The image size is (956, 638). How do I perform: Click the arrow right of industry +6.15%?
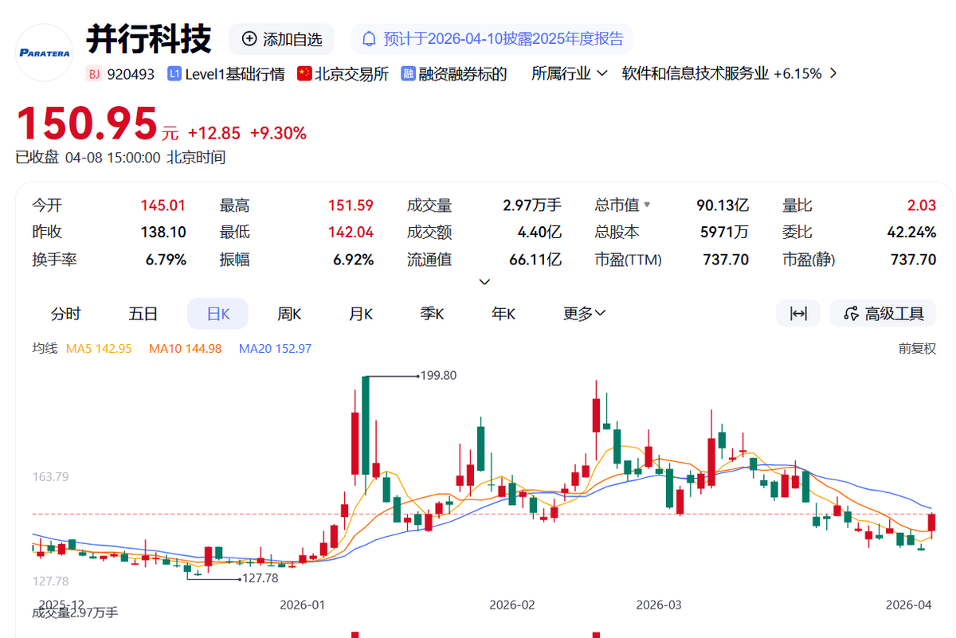coord(833,74)
